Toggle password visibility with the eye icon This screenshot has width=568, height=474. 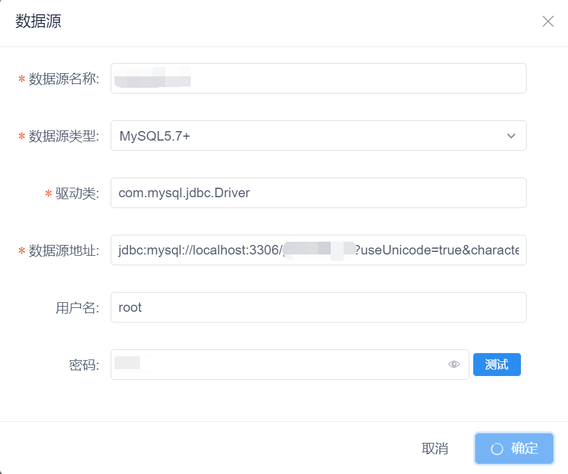coord(454,364)
